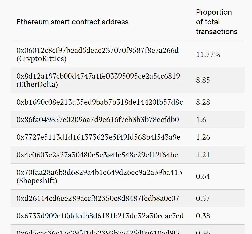Screen dimensions: 252x234
Task: Click the 1.21 proportion value
Action: [x=203, y=155]
